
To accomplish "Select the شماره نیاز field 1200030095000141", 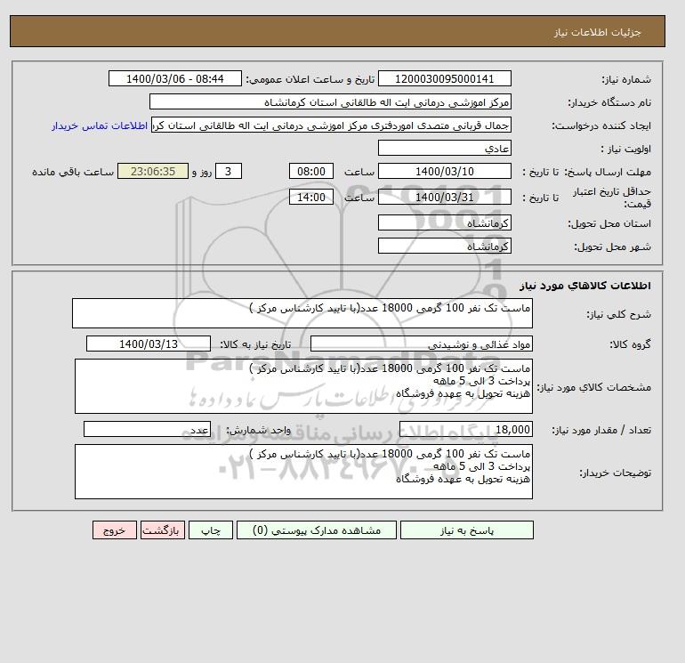I will pos(444,78).
